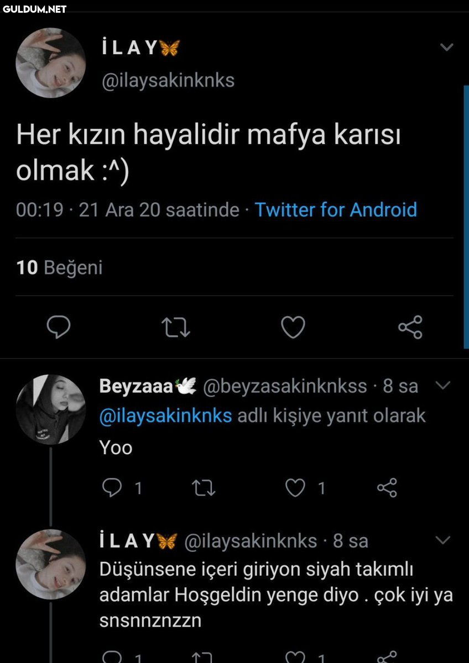Reply to Beyzaaa's Yoo tweet
469x663 pixels.
[x=113, y=487]
